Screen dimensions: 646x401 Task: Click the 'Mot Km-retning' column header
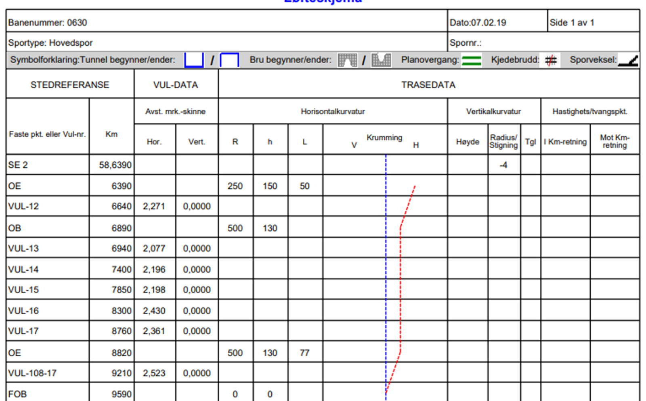point(615,141)
